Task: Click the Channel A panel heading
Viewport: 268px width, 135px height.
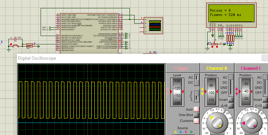Action: click(217, 68)
